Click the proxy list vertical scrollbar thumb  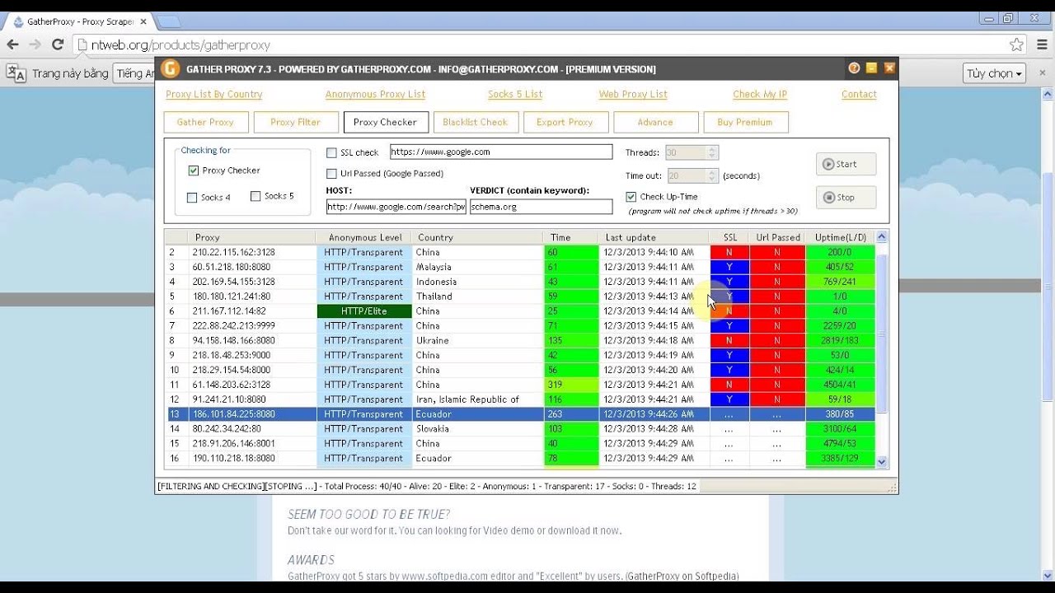(x=881, y=334)
